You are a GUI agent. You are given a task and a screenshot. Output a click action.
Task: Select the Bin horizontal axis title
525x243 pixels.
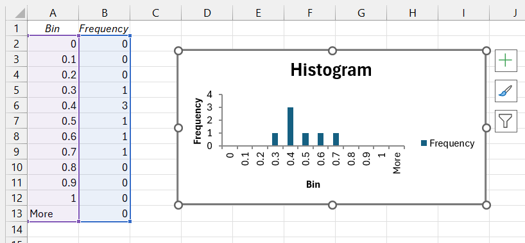[x=313, y=184]
